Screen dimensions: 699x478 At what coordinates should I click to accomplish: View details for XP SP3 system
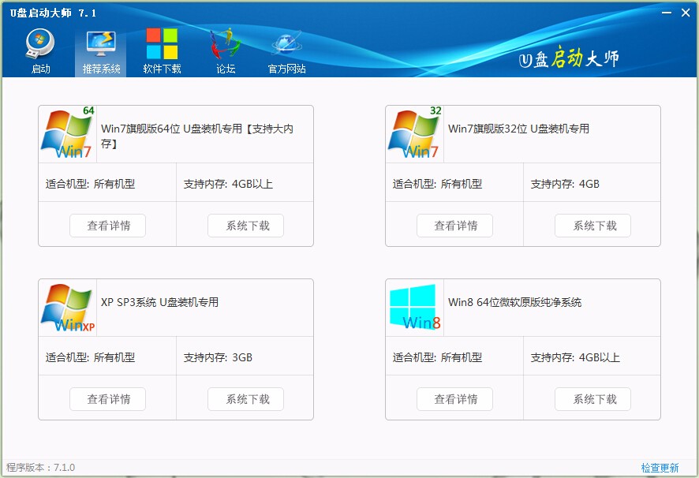point(107,398)
